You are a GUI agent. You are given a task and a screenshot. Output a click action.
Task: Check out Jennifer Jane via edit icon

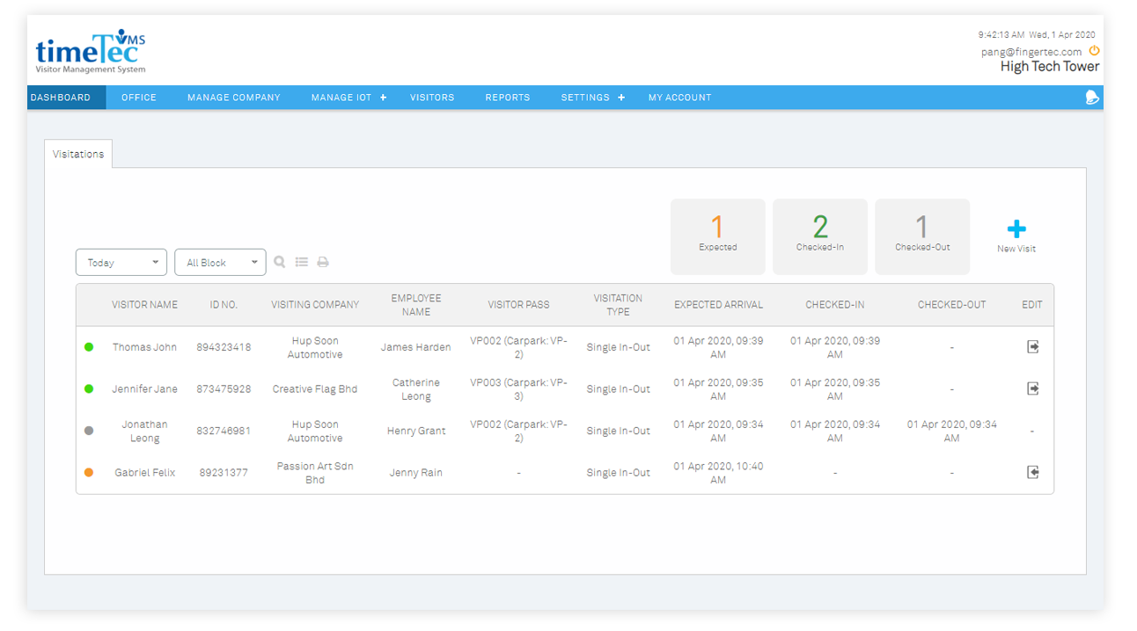point(1032,388)
